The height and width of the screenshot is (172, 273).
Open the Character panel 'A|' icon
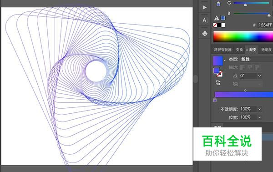(205, 20)
